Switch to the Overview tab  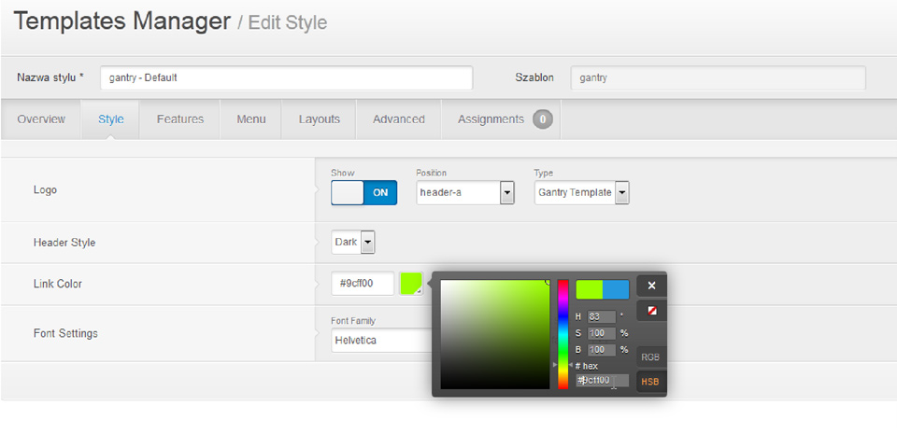(x=41, y=119)
